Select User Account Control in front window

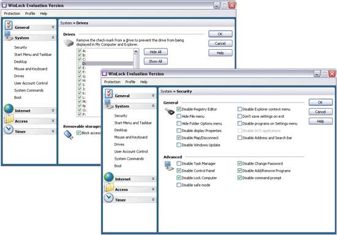pyautogui.click(x=131, y=152)
